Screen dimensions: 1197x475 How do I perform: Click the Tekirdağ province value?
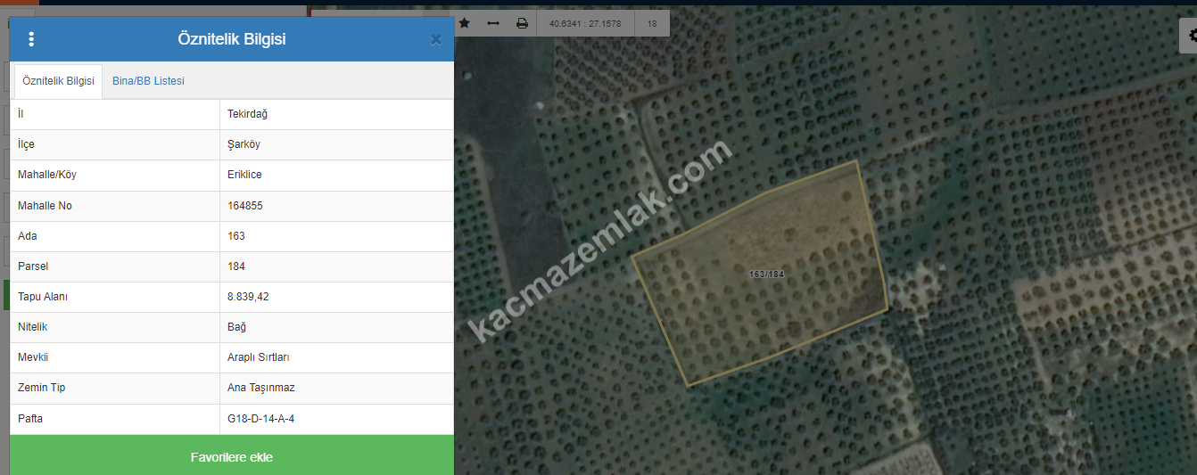coord(247,114)
